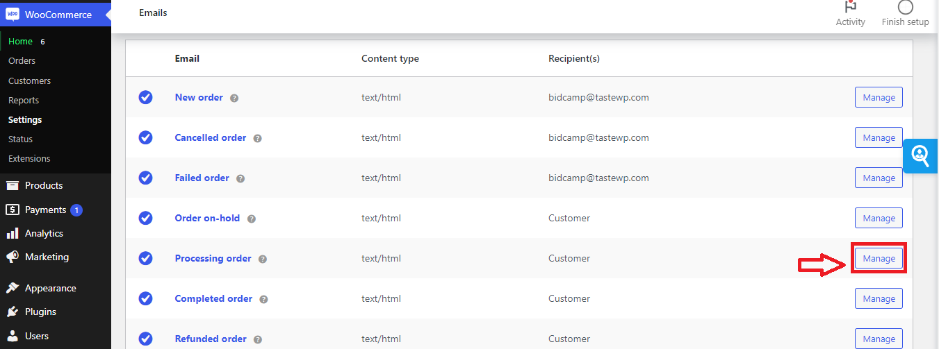Click Manage button for Failed order
This screenshot has width=939, height=349.
(879, 178)
